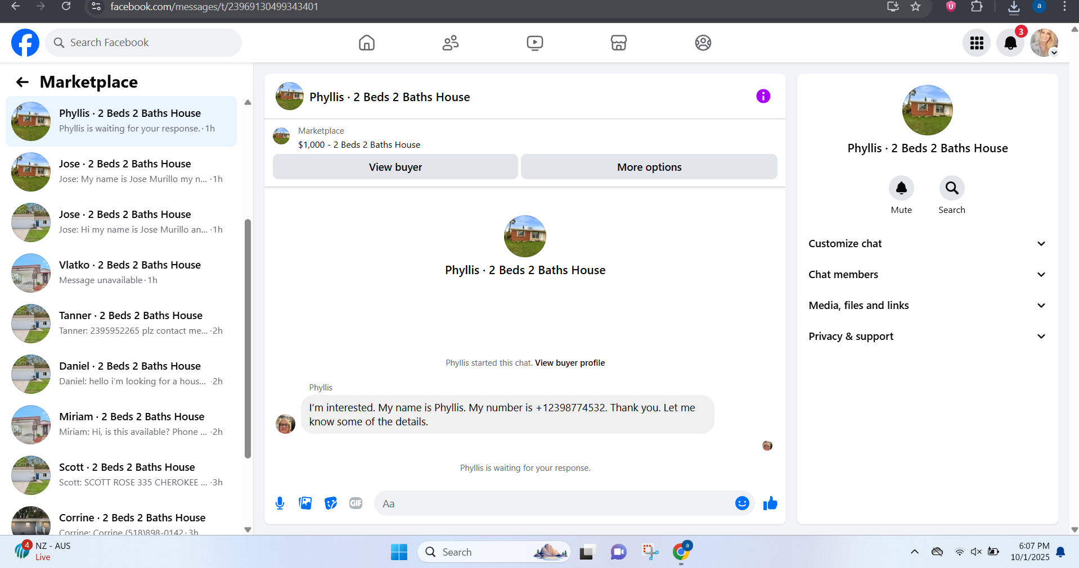Expand the Chat members section

point(927,275)
